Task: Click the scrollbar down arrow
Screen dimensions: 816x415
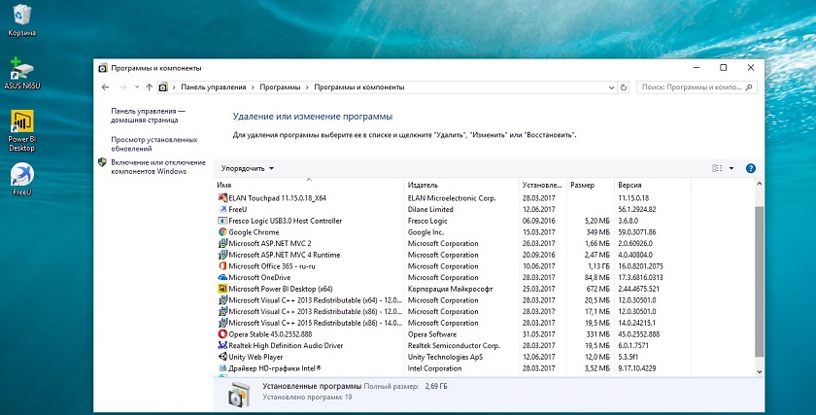Action: coord(759,371)
